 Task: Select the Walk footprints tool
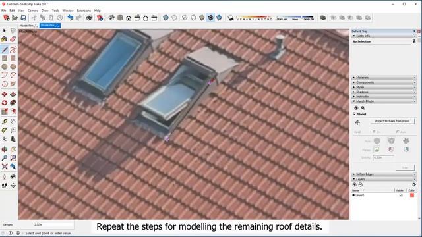pyautogui.click(x=5, y=186)
